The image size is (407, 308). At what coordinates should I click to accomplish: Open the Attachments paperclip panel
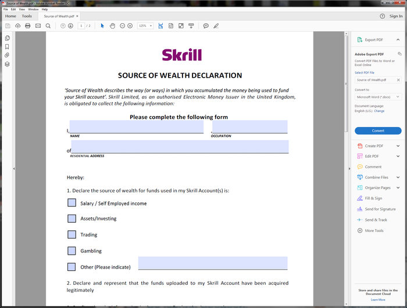[7, 55]
